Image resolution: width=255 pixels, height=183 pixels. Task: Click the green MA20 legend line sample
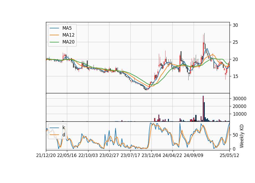coord(54,42)
